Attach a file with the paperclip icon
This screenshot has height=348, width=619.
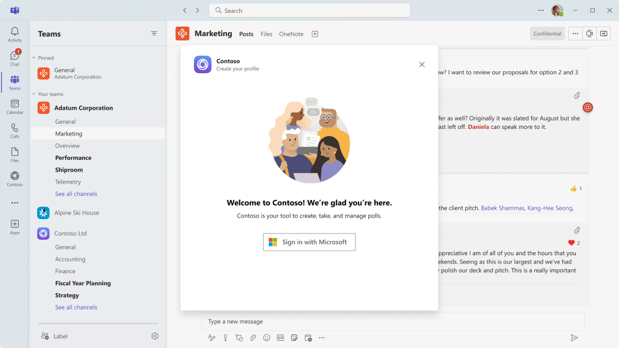(x=253, y=338)
